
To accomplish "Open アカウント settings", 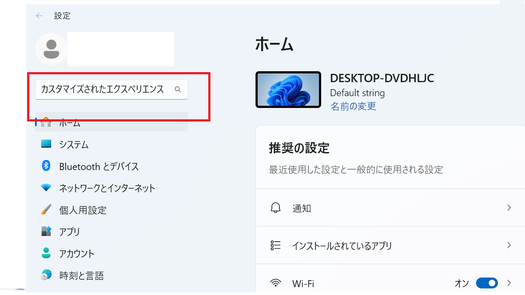I will (x=112, y=253).
